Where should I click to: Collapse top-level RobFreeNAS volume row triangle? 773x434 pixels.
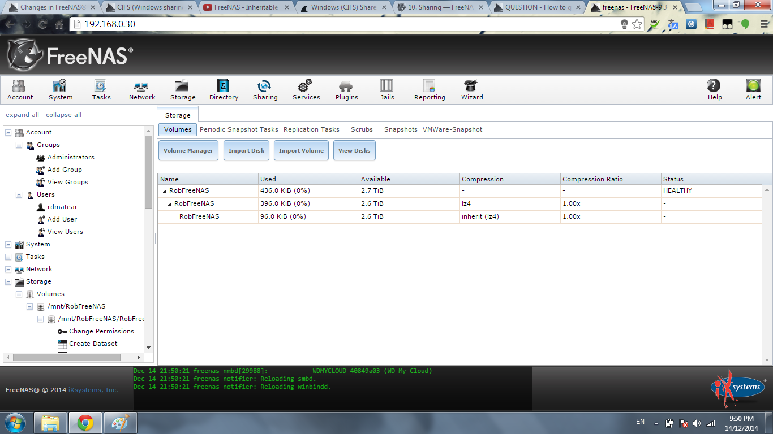(x=165, y=191)
